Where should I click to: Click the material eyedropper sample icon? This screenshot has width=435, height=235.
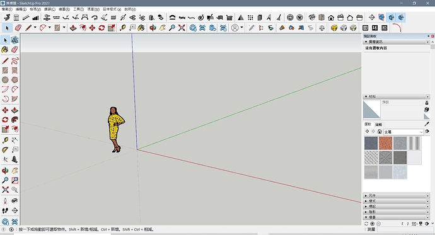(x=427, y=124)
